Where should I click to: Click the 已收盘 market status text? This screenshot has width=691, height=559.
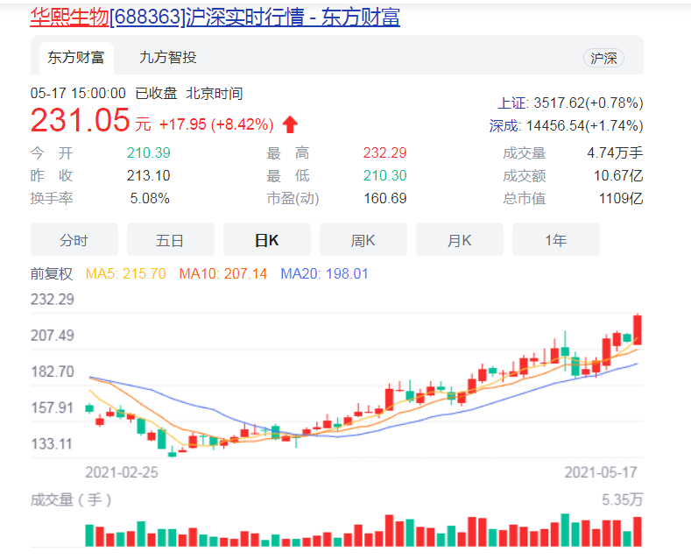point(156,94)
